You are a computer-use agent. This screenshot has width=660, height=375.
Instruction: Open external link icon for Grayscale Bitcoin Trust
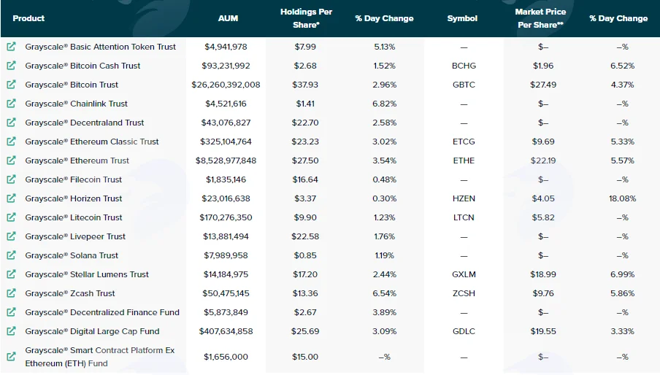tap(12, 85)
